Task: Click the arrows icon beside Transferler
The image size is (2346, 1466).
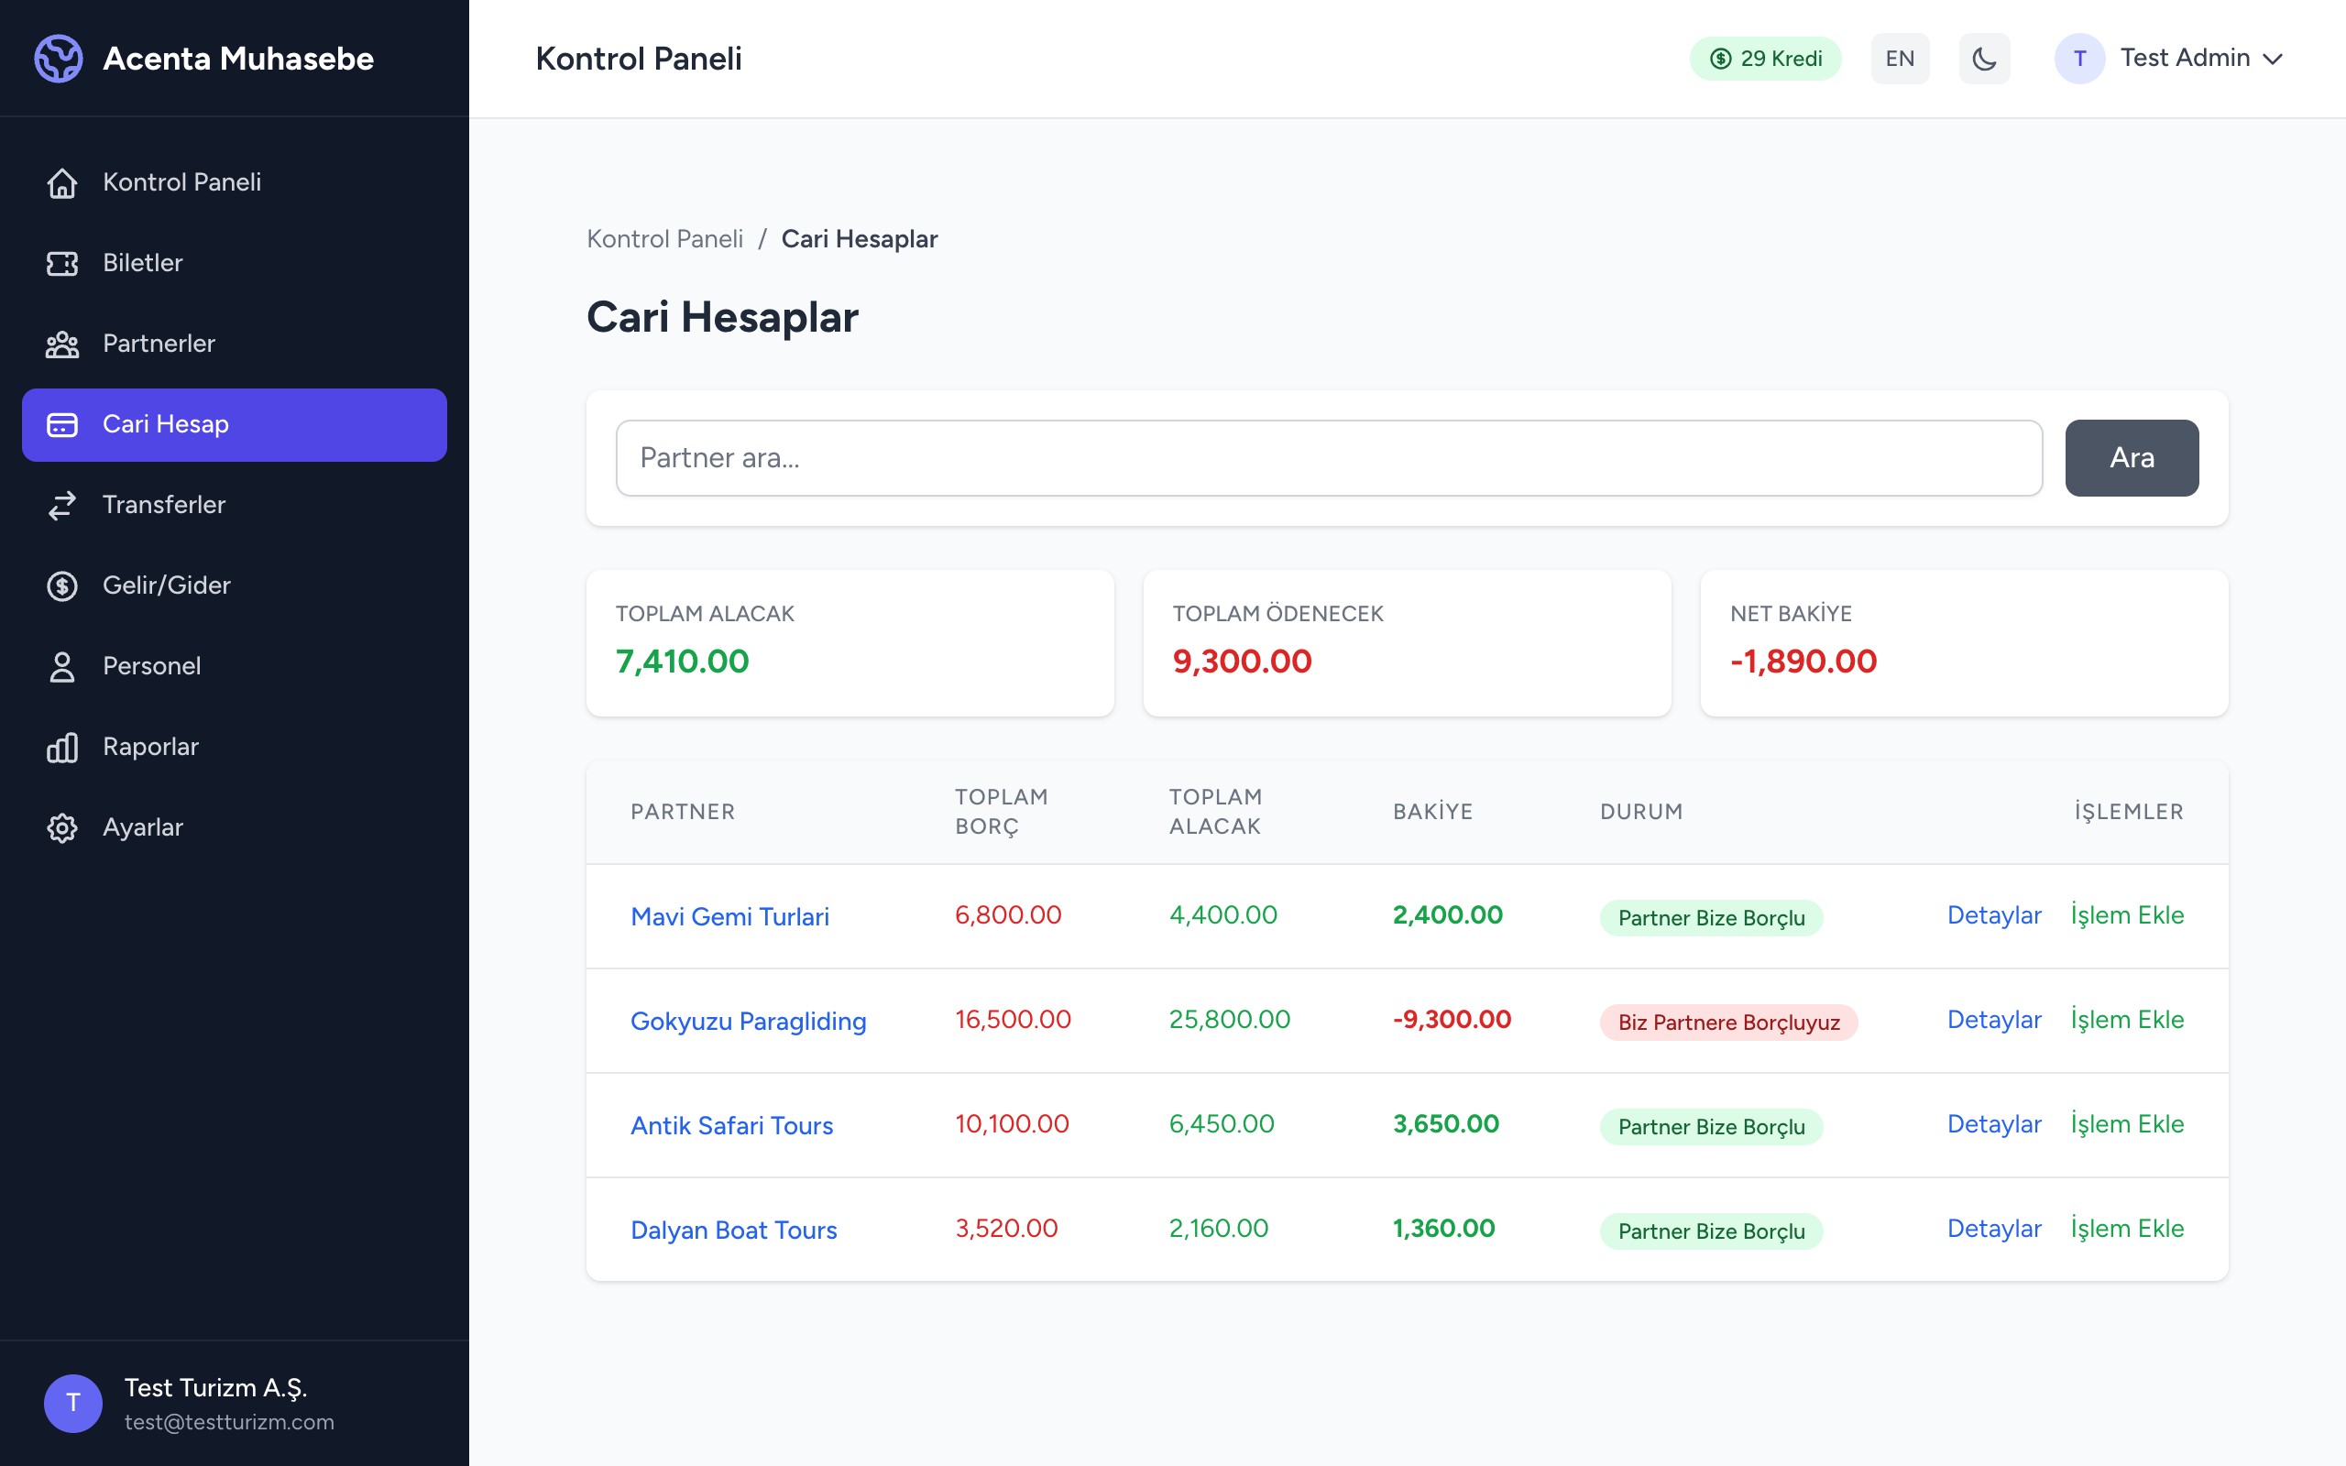Action: click(62, 505)
